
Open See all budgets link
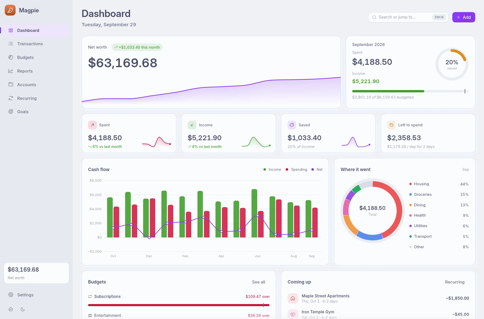(258, 282)
